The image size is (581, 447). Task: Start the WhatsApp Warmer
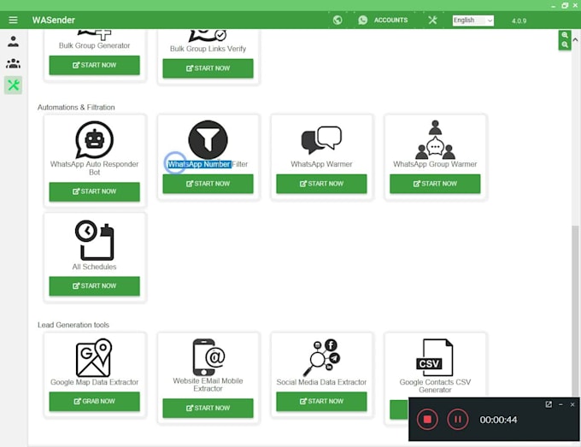321,184
